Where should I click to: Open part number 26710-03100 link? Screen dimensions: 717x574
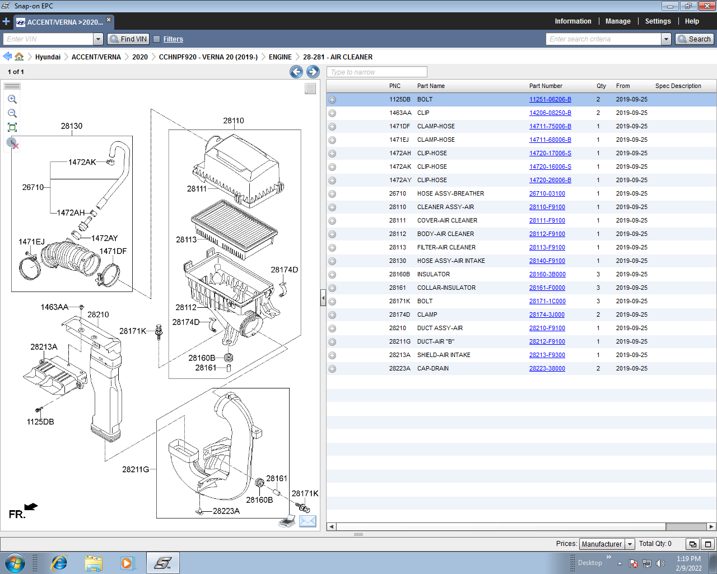547,193
